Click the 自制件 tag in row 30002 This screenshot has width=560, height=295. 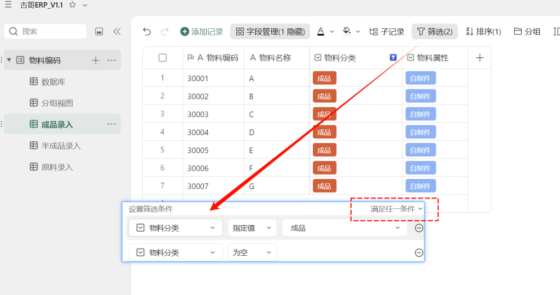pos(421,96)
